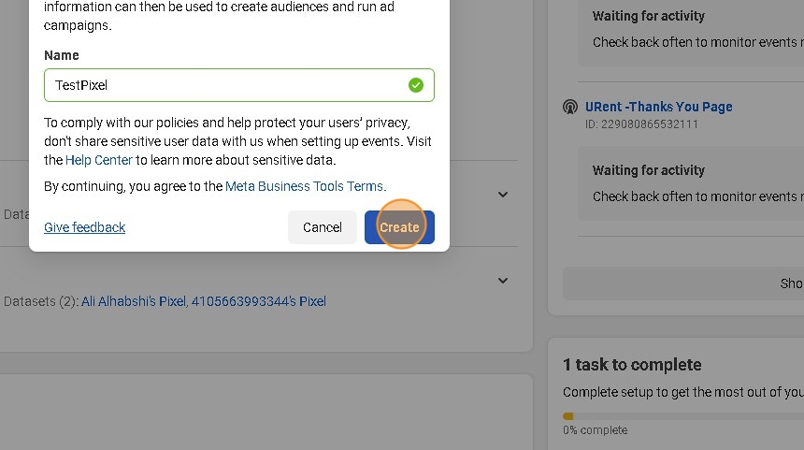Click the ID: 229080865532111 text
Viewport: 804px width, 450px height.
tap(641, 124)
